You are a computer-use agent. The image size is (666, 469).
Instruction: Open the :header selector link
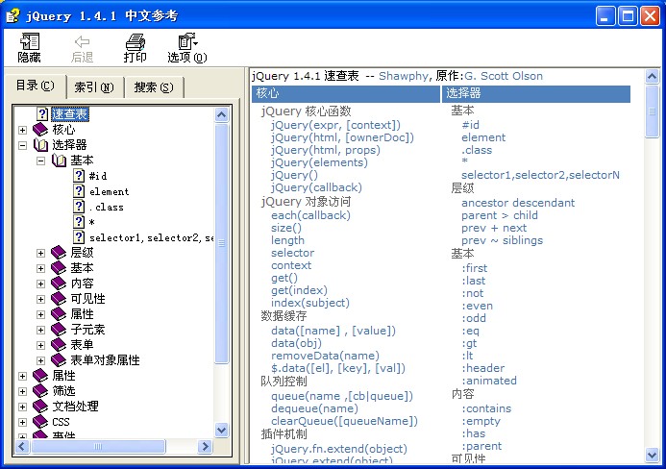[483, 368]
